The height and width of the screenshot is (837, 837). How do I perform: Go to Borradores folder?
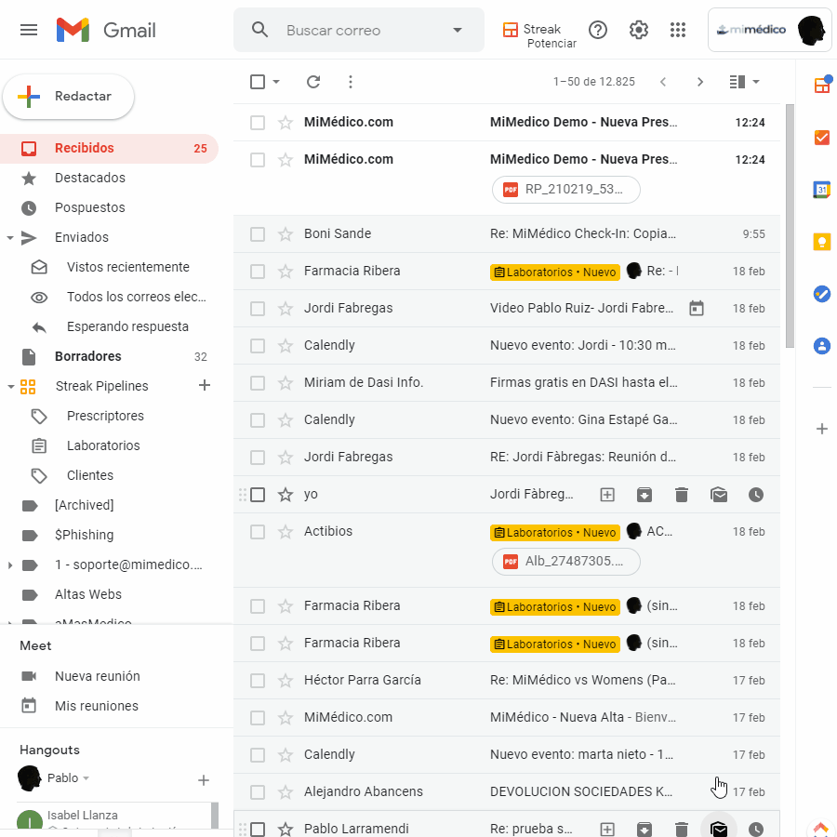[87, 356]
